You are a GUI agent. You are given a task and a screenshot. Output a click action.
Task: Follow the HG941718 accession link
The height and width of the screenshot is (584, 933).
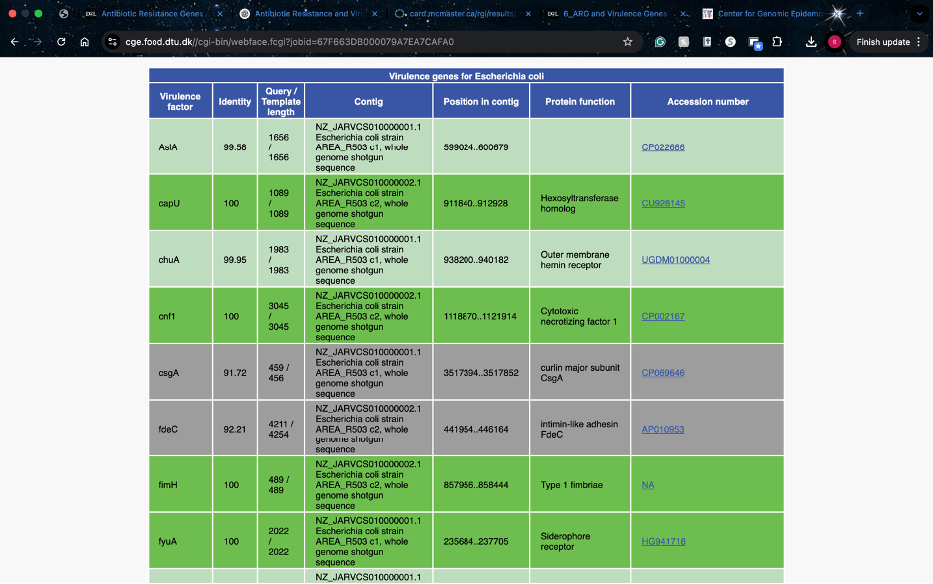pyautogui.click(x=663, y=541)
